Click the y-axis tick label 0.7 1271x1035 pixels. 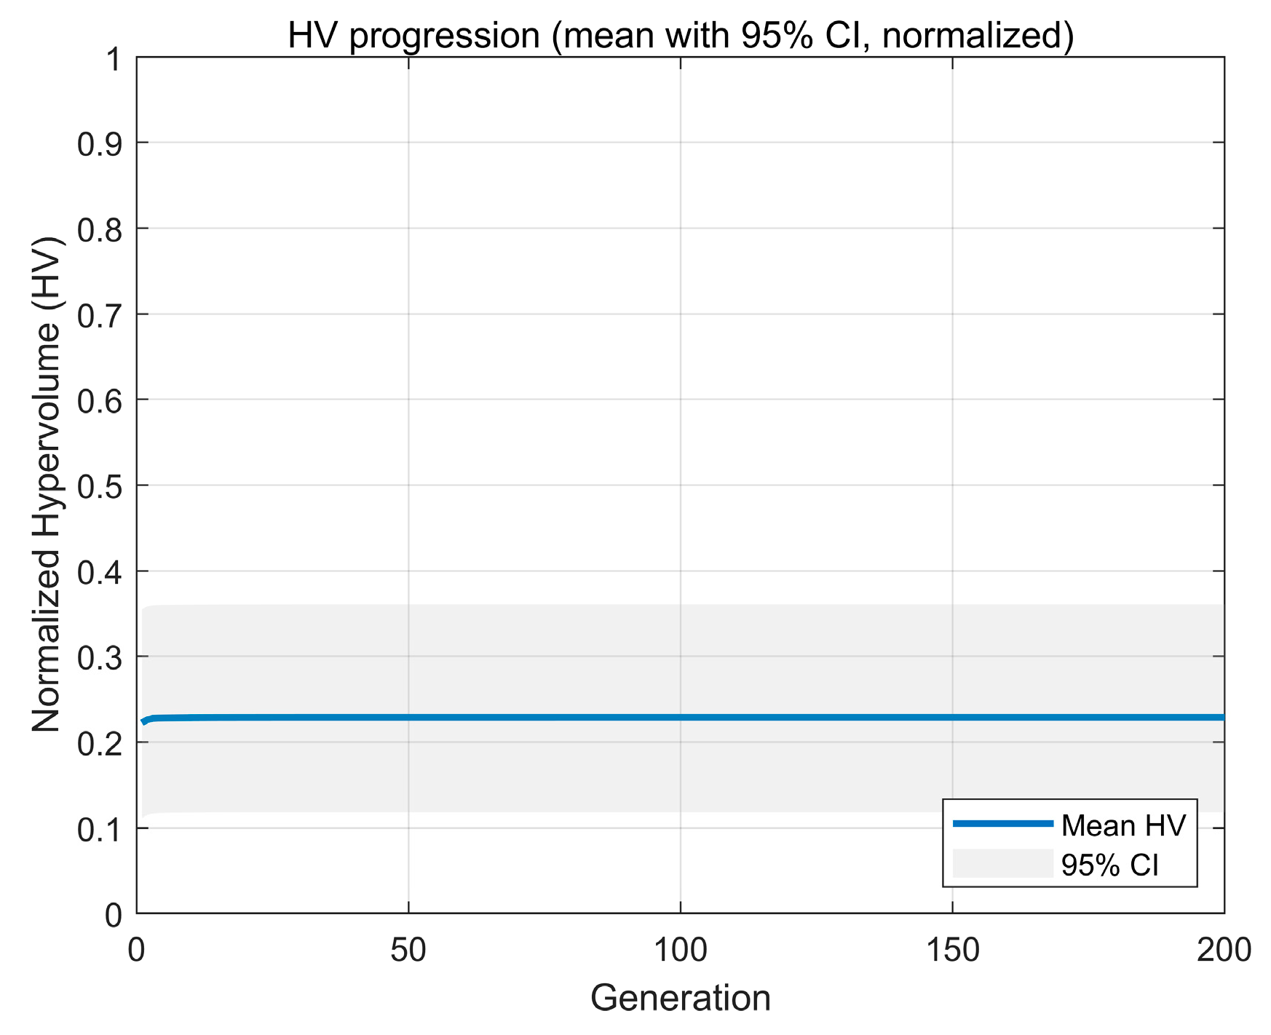pos(99,315)
